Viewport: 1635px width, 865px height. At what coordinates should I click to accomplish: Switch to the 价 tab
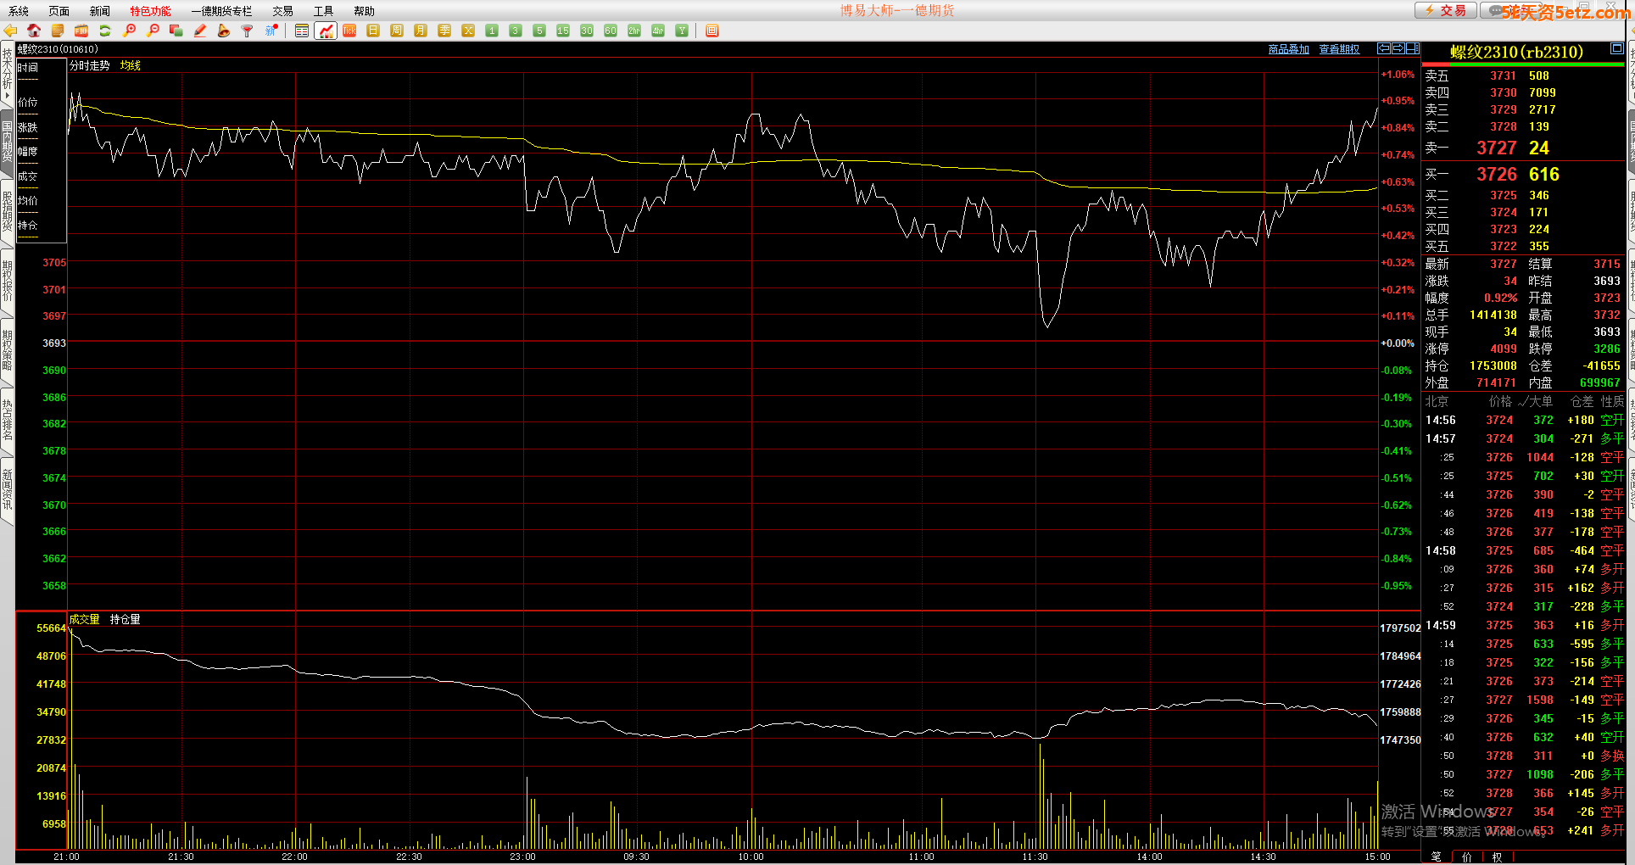(x=1467, y=857)
